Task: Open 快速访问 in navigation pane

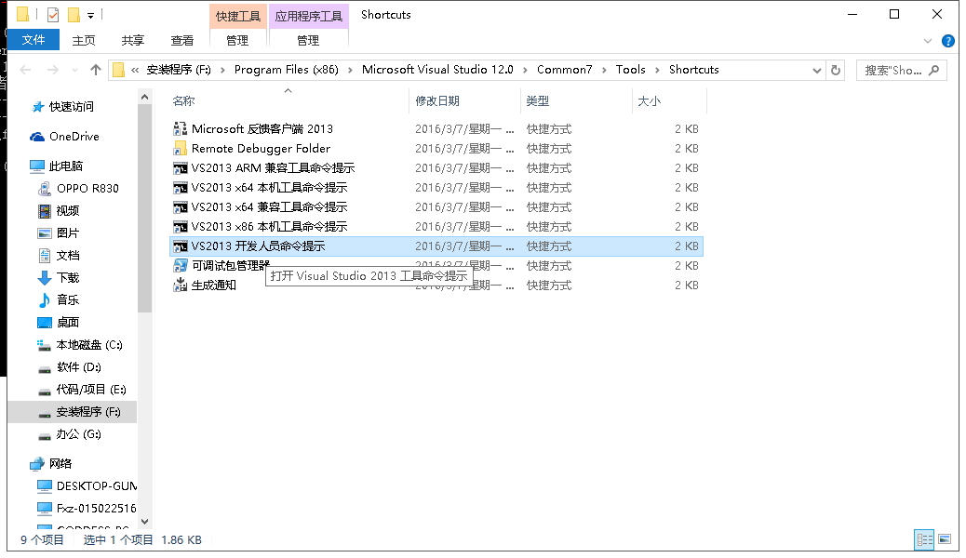Action: (72, 107)
